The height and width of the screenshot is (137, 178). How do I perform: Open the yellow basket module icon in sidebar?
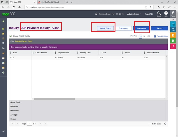click(x=3, y=34)
